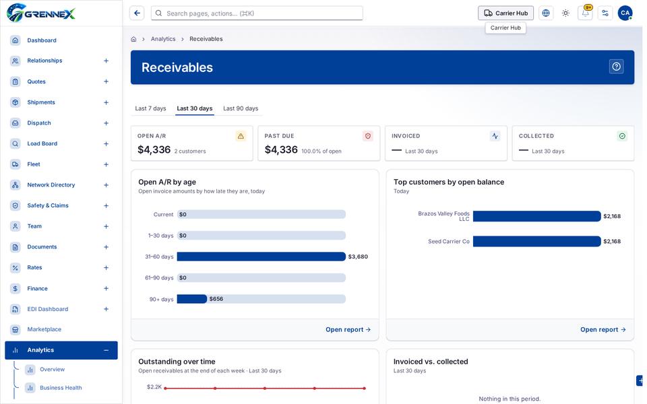This screenshot has width=647, height=404.
Task: Select the Last 30 days tab
Action: coord(195,108)
